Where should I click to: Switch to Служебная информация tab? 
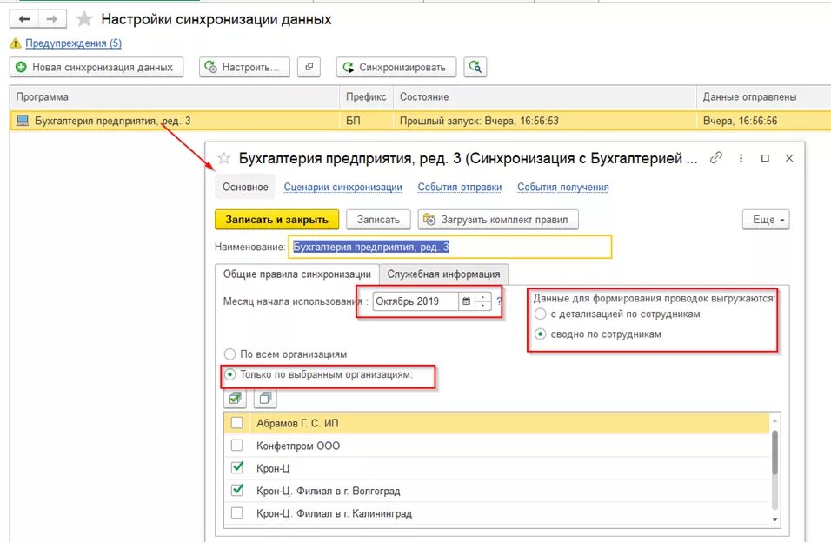click(443, 274)
